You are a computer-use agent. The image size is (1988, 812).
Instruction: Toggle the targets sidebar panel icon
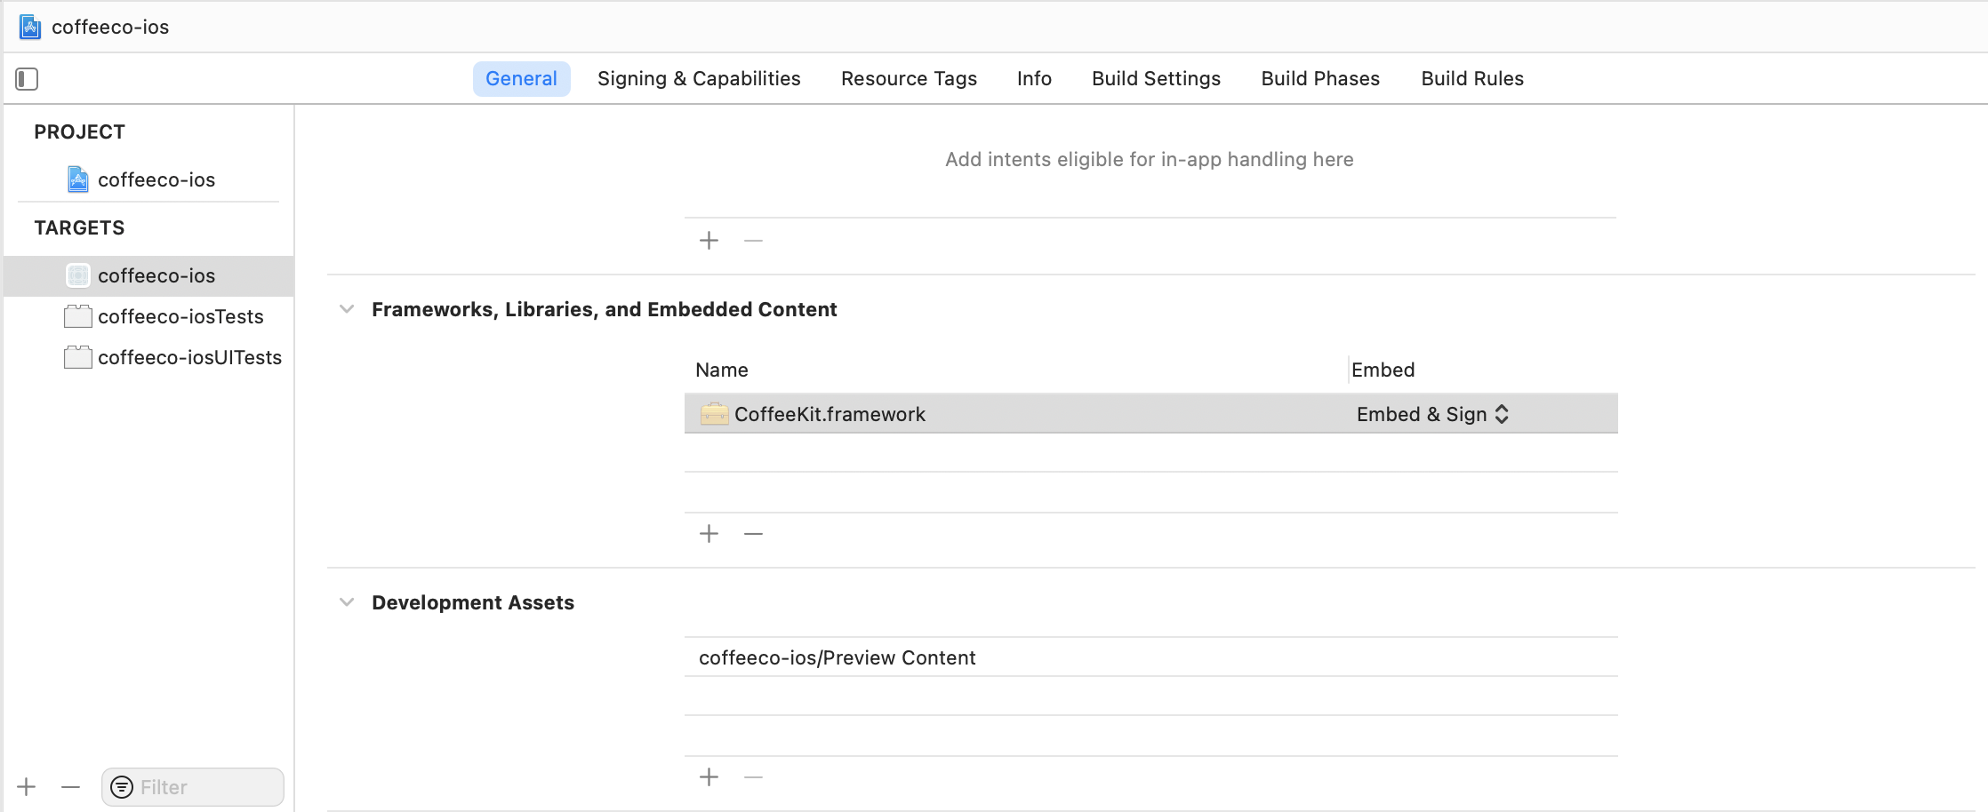click(x=27, y=79)
